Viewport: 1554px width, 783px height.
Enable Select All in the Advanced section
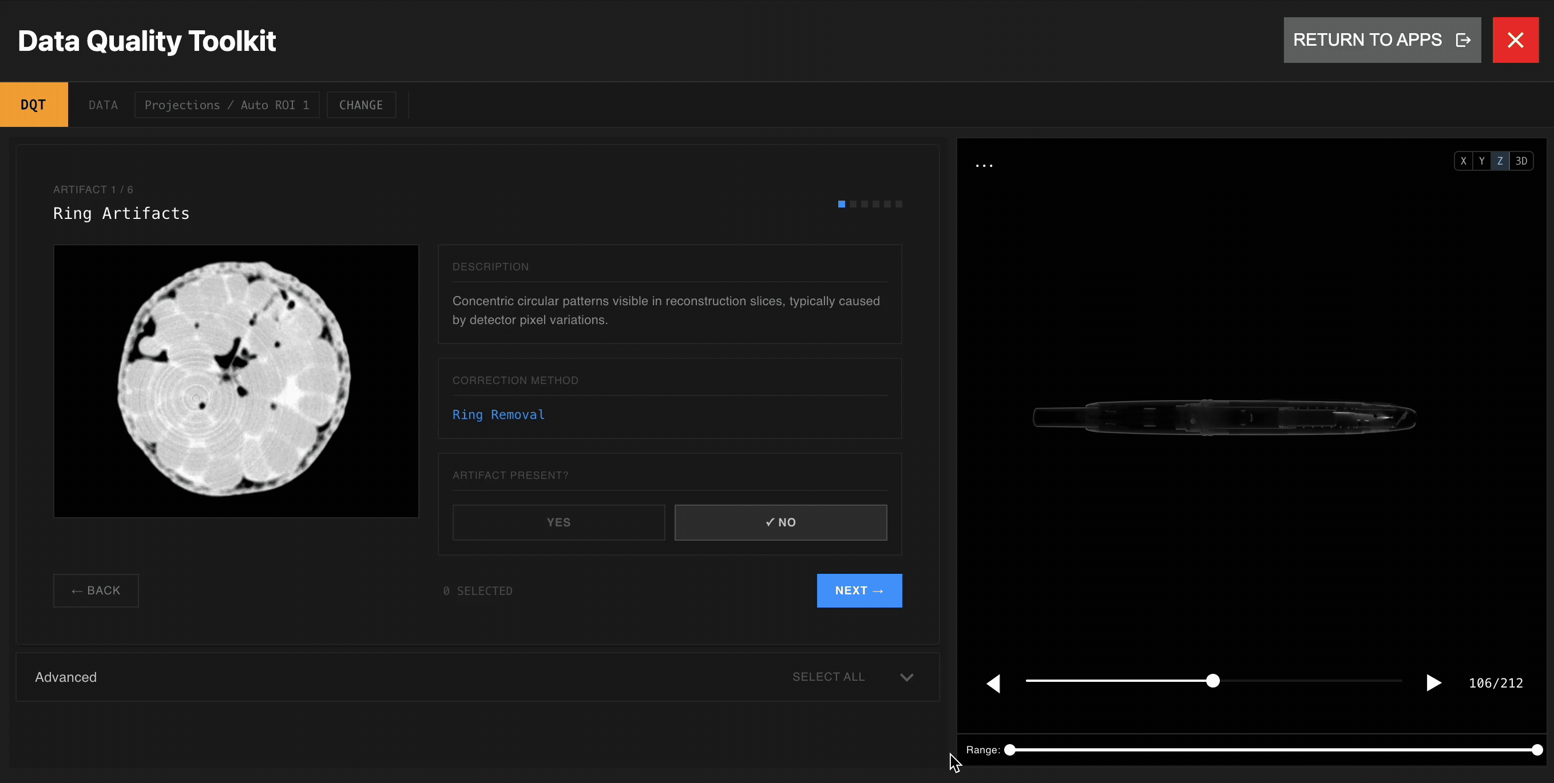[828, 676]
